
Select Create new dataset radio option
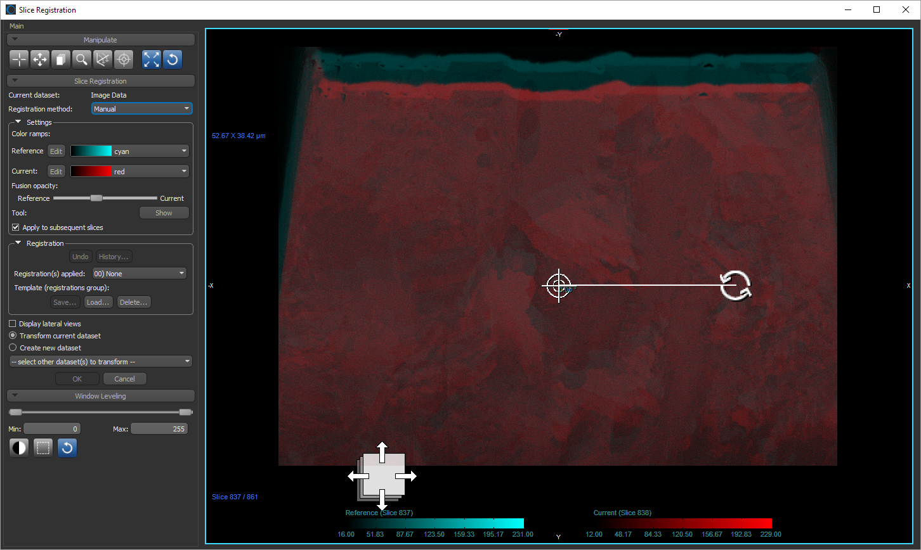pyautogui.click(x=13, y=348)
